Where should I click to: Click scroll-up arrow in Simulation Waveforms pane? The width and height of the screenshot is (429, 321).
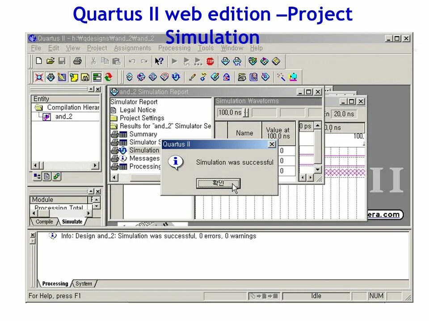coord(317,126)
